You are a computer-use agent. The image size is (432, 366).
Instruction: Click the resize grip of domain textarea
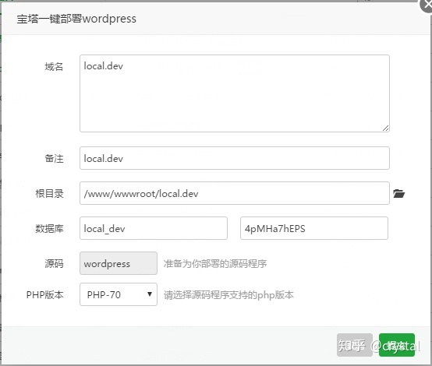386,128
